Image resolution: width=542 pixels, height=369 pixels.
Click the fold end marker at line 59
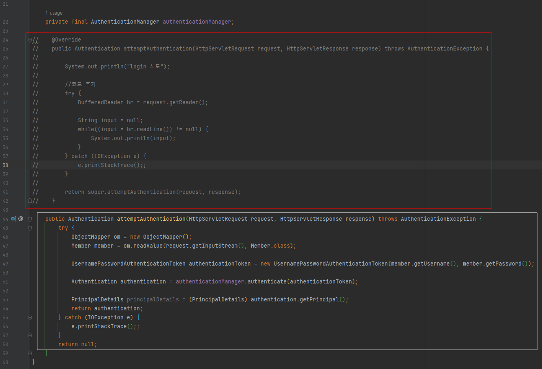point(30,353)
